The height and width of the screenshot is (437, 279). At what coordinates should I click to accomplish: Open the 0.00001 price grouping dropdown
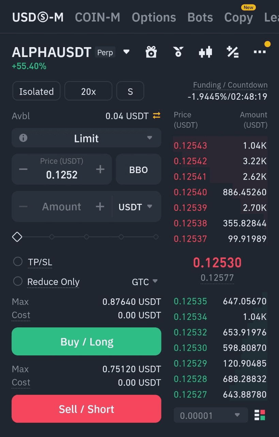(x=211, y=415)
